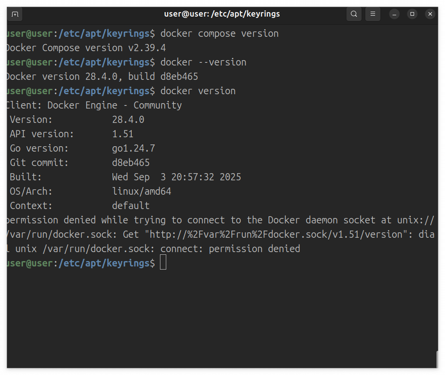Click the command 'docker --version'
This screenshot has height=375, width=445.
click(x=203, y=62)
